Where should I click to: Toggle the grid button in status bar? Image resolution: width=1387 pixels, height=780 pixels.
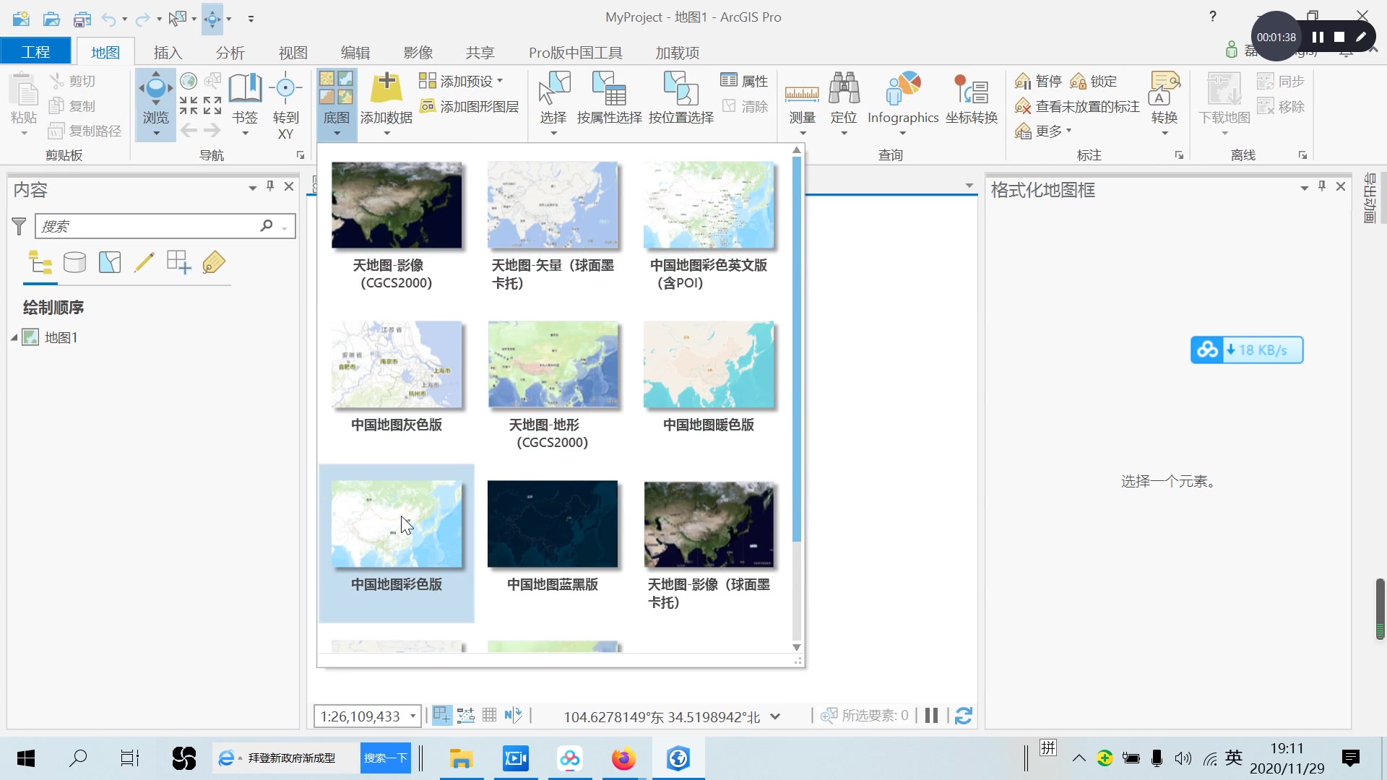pos(489,715)
